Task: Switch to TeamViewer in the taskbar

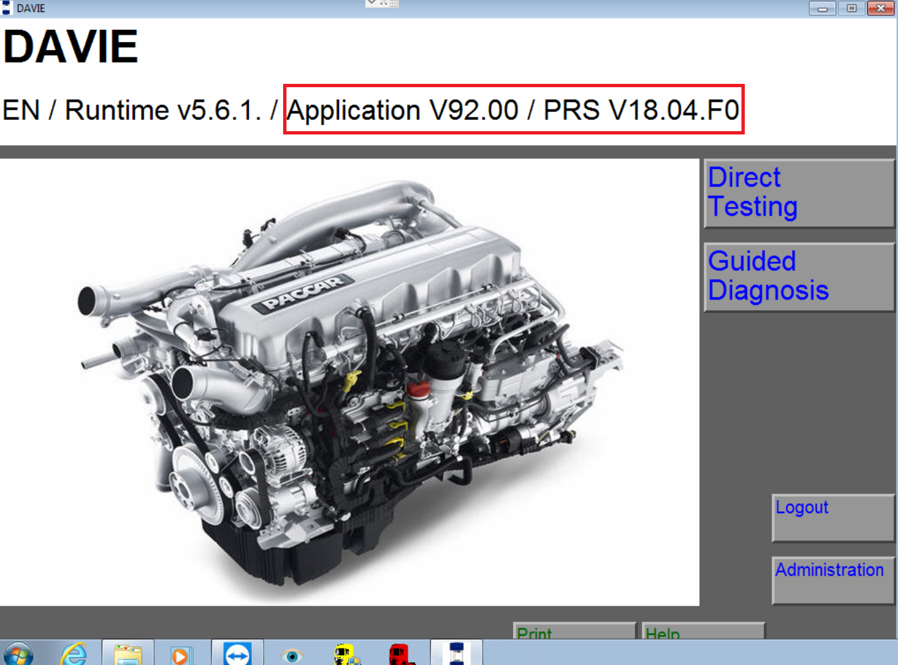Action: pos(237,654)
